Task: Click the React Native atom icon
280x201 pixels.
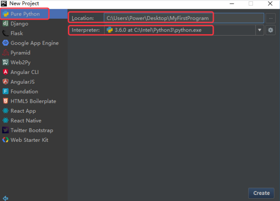Action: click(x=5, y=120)
